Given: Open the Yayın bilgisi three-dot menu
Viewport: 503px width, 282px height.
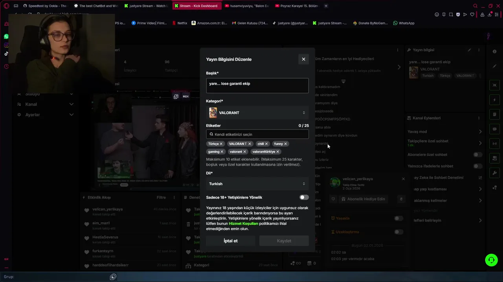Looking at the screenshot, I should [479, 50].
